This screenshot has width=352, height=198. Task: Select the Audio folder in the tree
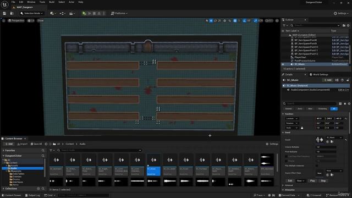[x=23, y=168]
